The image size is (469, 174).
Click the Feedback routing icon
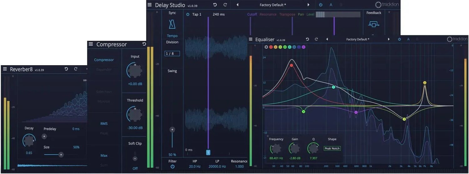373,24
